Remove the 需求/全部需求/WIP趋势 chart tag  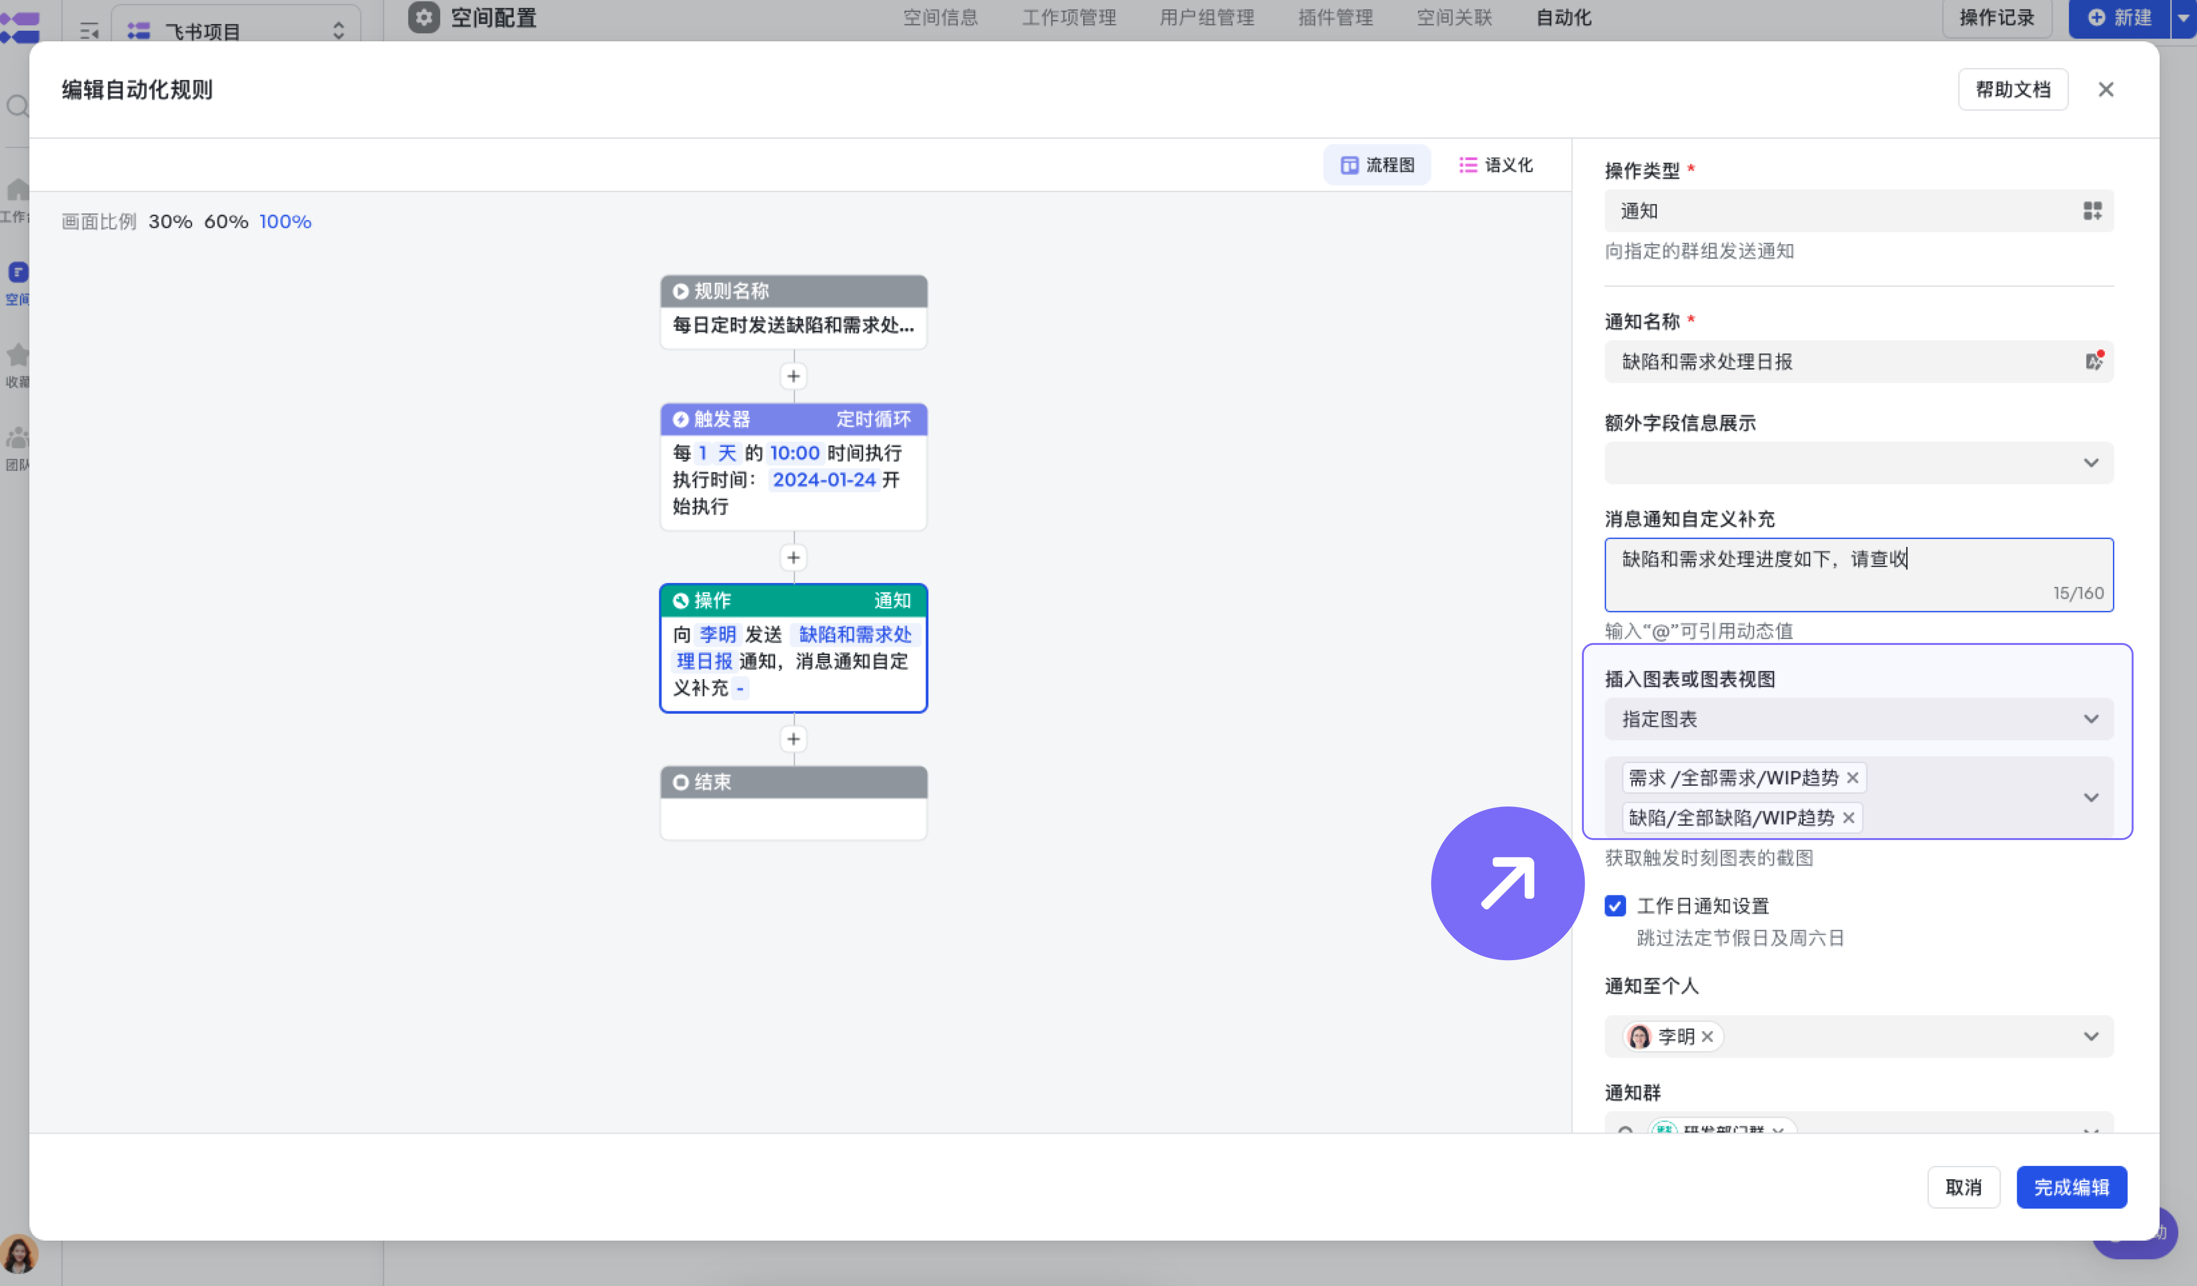[x=1852, y=778]
